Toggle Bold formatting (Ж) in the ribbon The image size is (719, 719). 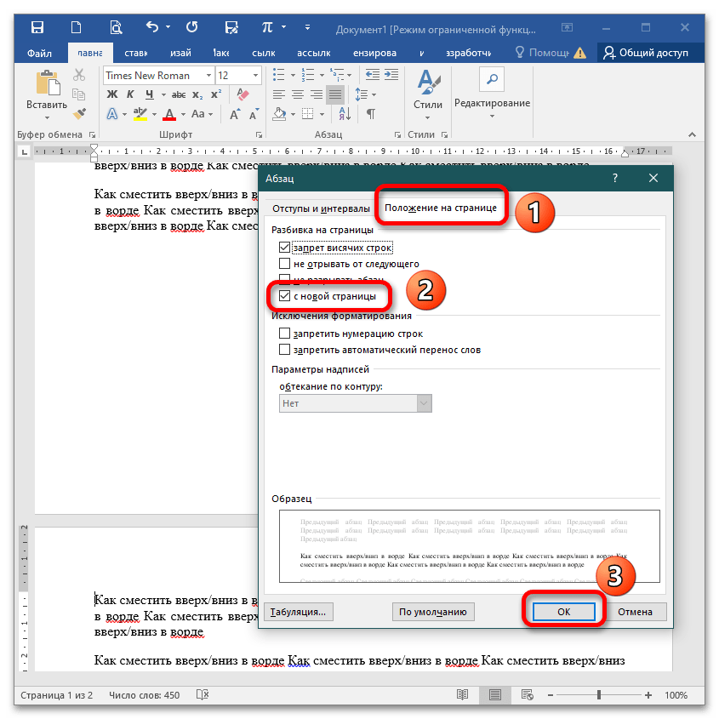[x=112, y=94]
